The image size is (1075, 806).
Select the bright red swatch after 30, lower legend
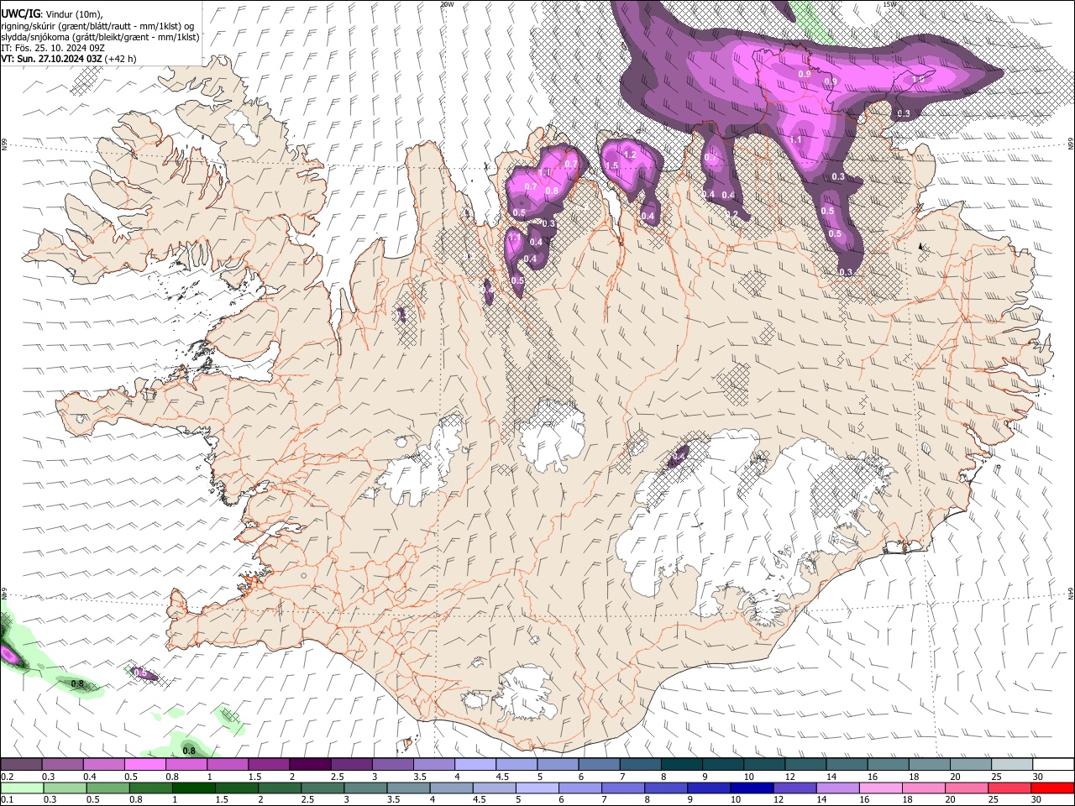1053,788
